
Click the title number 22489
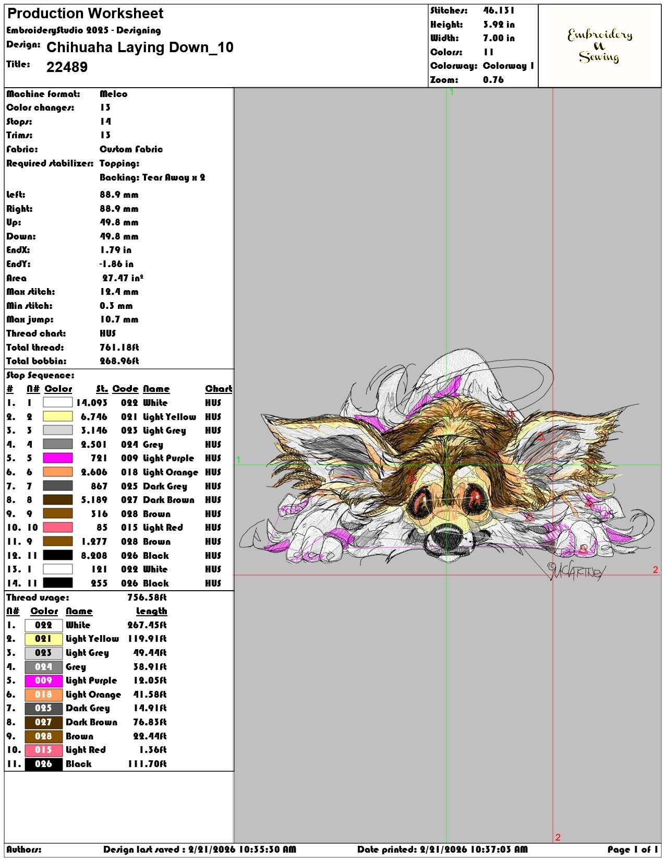[67, 67]
